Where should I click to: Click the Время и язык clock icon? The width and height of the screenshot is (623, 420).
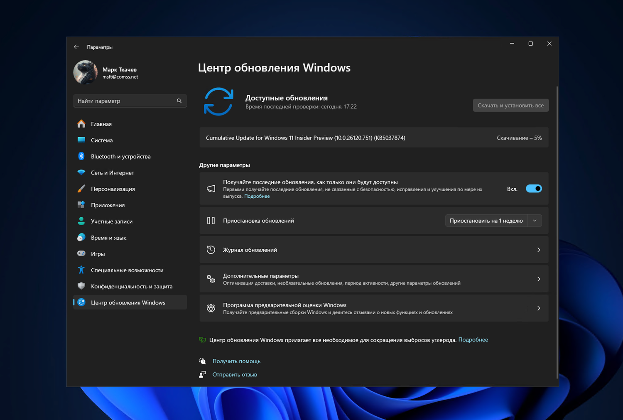81,237
